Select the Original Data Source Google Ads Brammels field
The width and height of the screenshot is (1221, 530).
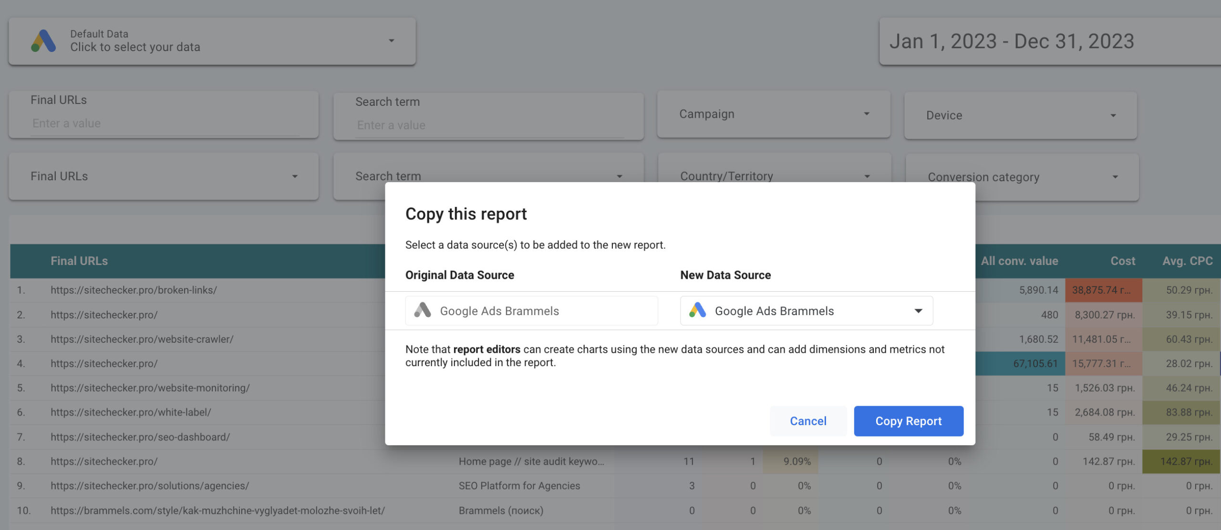531,311
